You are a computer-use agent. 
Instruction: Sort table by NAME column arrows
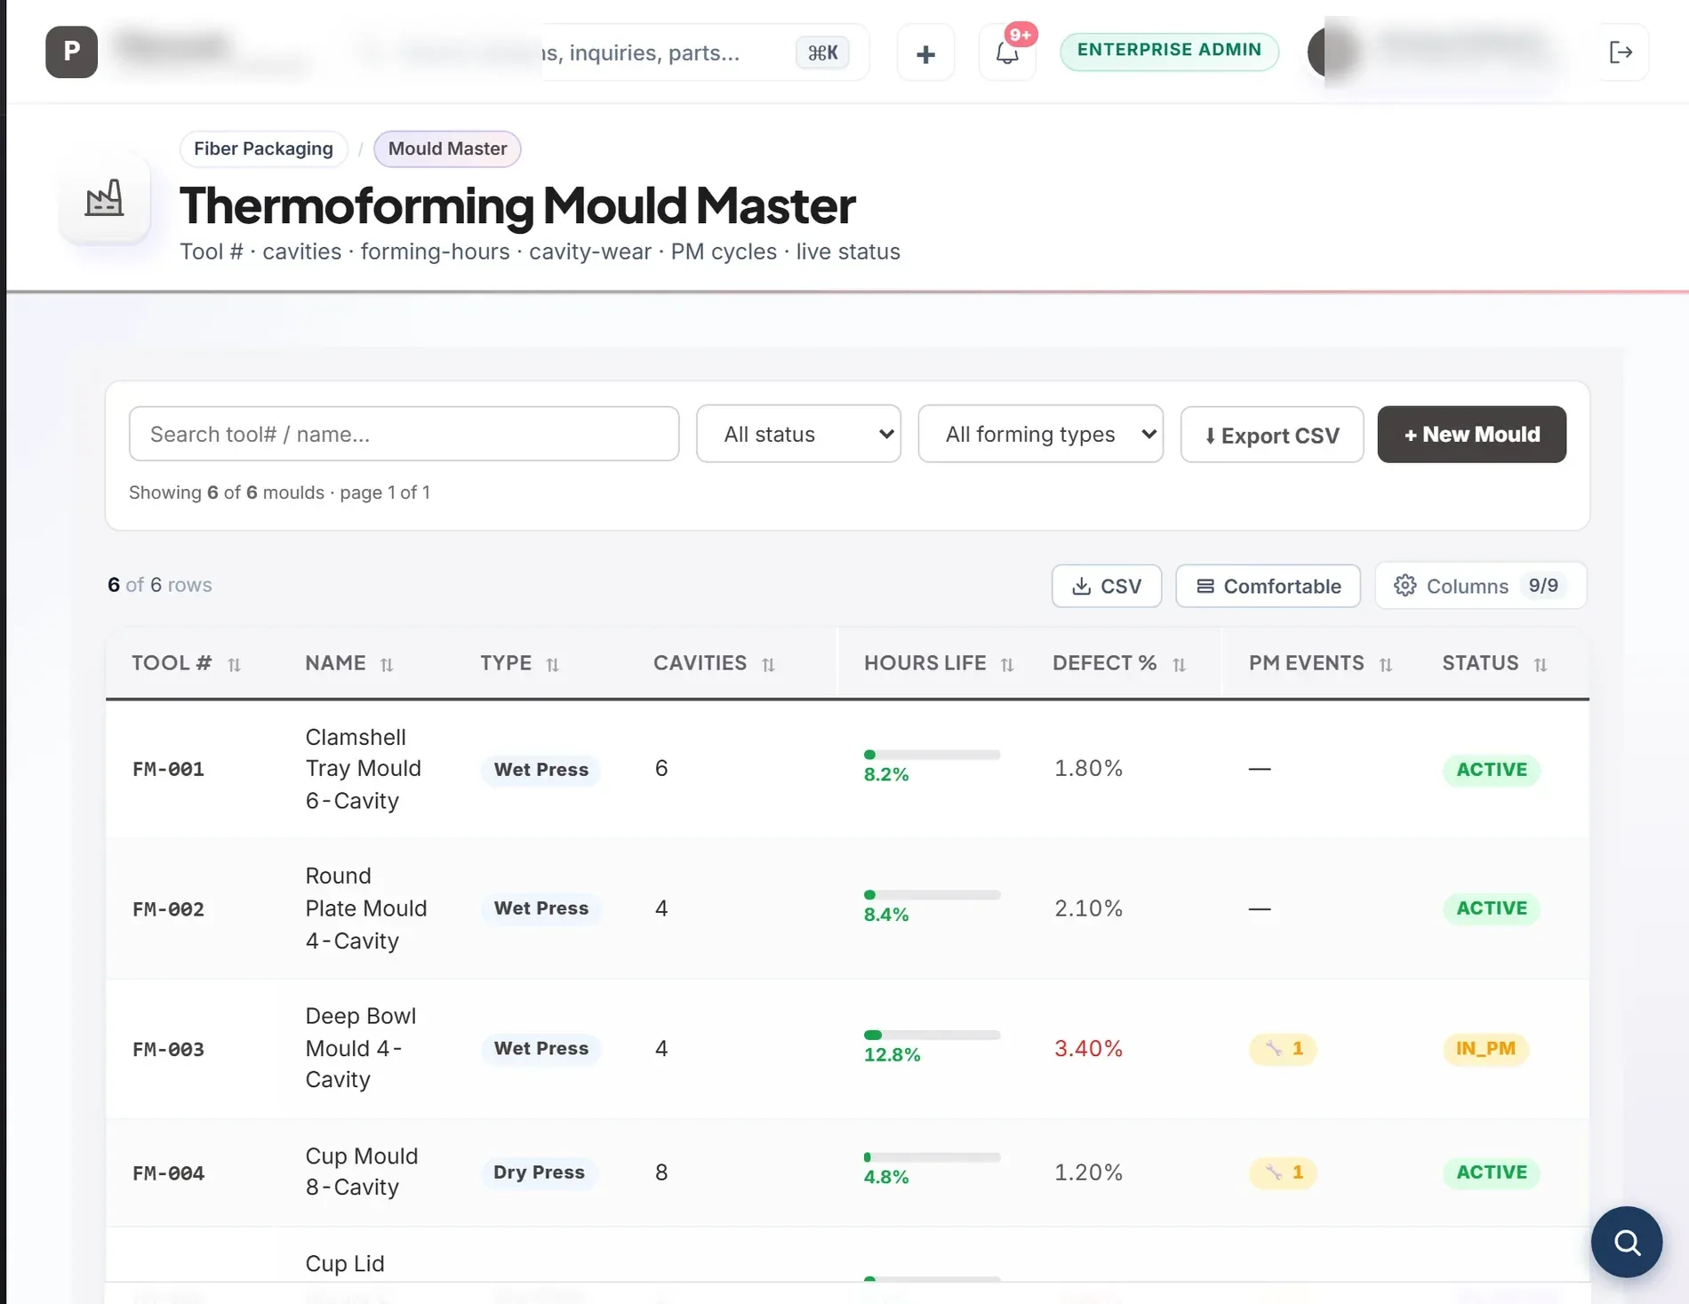point(387,664)
